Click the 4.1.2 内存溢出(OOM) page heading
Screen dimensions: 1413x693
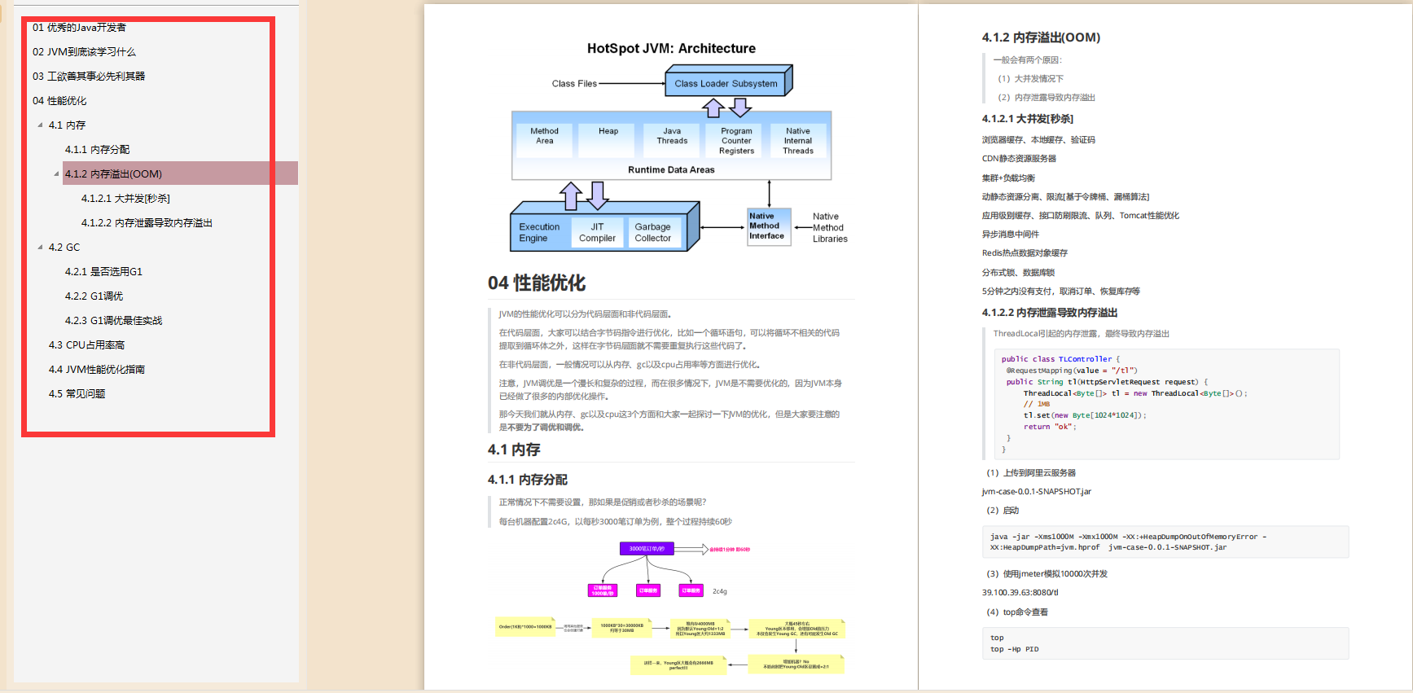pos(1041,37)
